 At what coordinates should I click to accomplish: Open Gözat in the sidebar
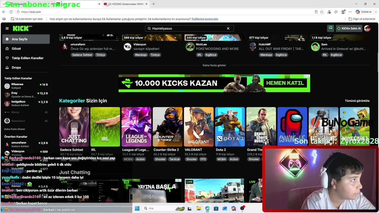26,49
